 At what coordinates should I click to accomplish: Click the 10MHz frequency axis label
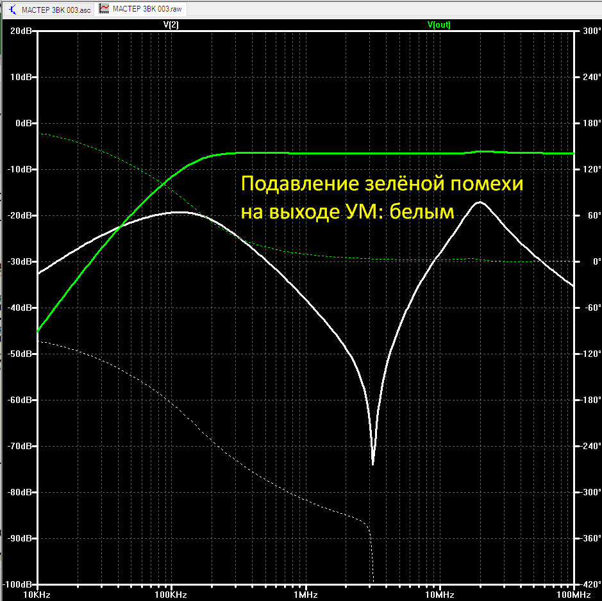[440, 595]
